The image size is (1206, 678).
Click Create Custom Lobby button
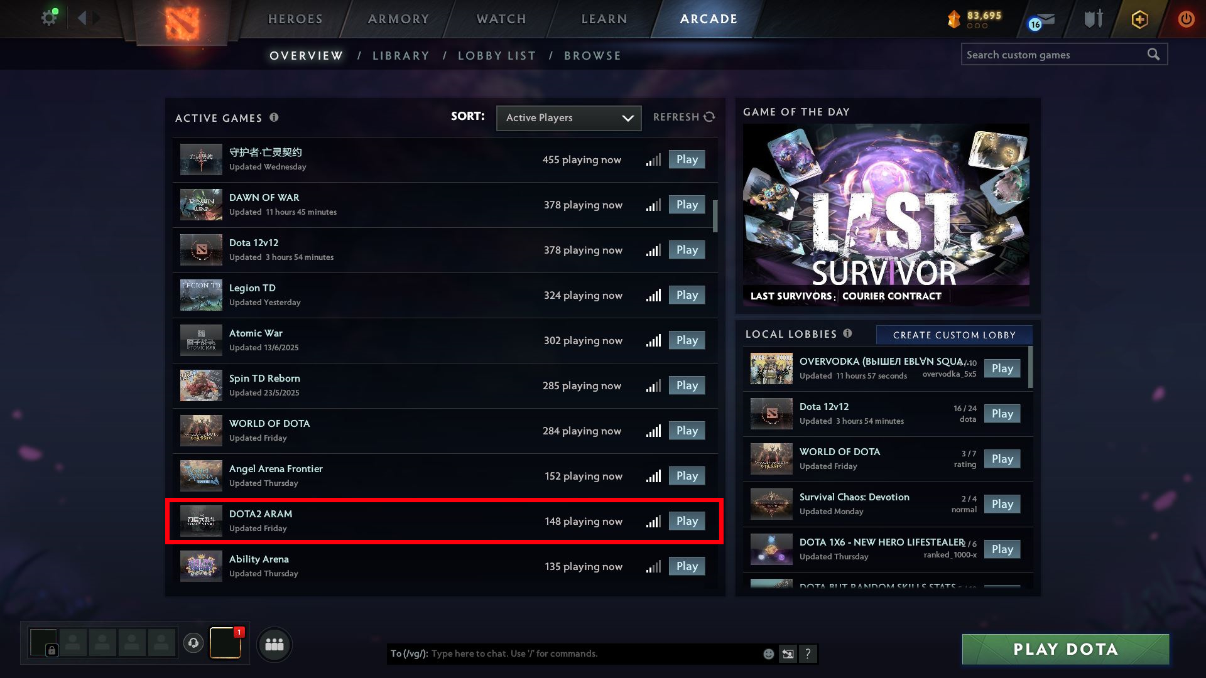[x=954, y=335]
